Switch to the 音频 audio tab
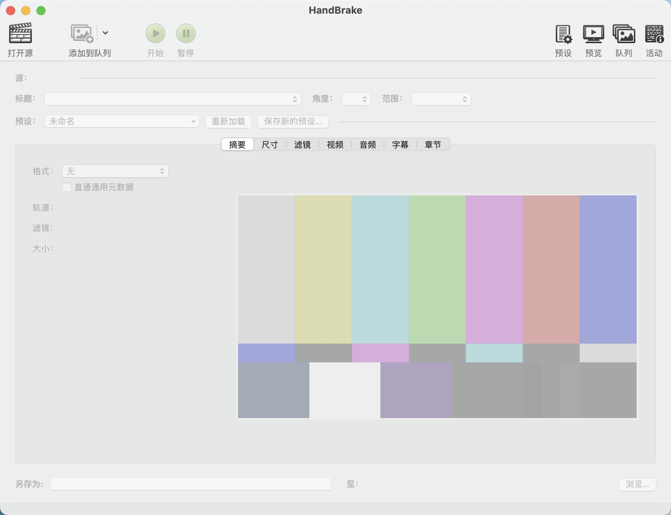The height and width of the screenshot is (515, 671). tap(368, 145)
